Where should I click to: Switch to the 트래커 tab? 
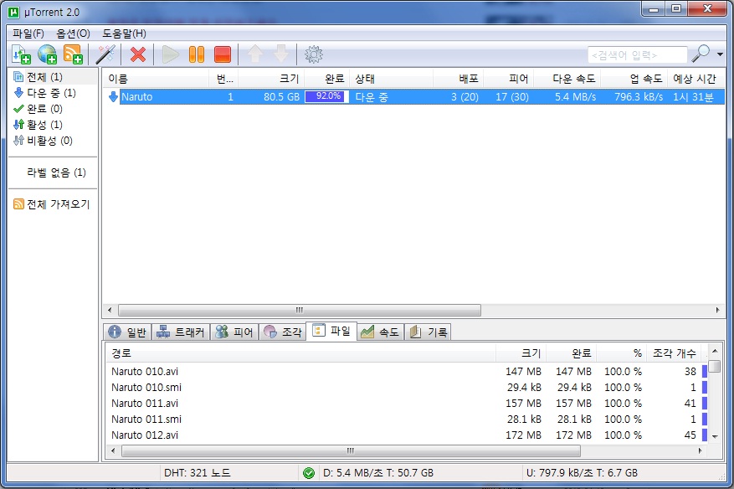tap(181, 332)
